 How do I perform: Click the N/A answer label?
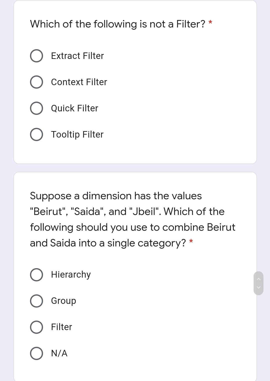(59, 353)
